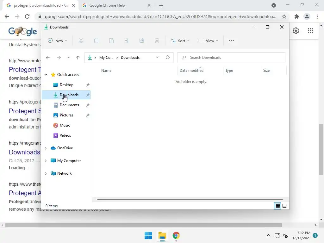324x243 pixels.
Task: Open Chrome's three-dot menu
Action: 317,16
